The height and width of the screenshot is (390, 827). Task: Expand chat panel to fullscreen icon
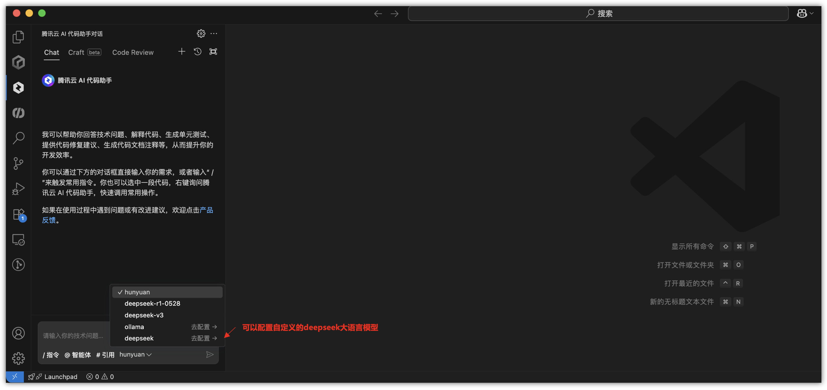(x=213, y=52)
